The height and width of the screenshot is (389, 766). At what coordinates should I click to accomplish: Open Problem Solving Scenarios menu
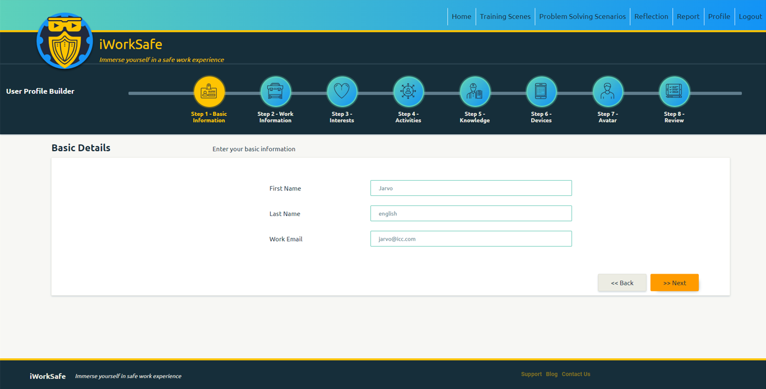(582, 16)
